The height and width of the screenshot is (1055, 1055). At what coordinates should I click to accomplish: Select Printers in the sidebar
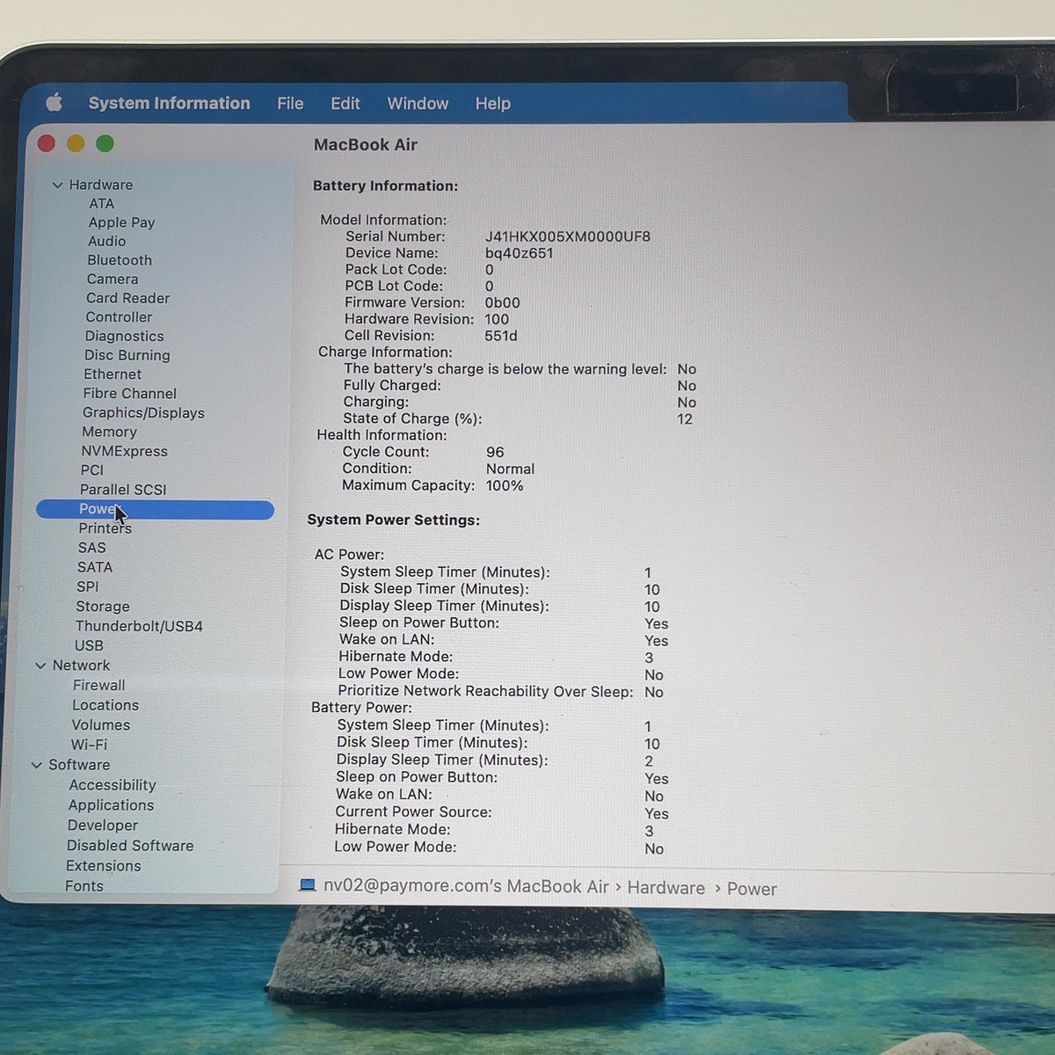pyautogui.click(x=105, y=528)
